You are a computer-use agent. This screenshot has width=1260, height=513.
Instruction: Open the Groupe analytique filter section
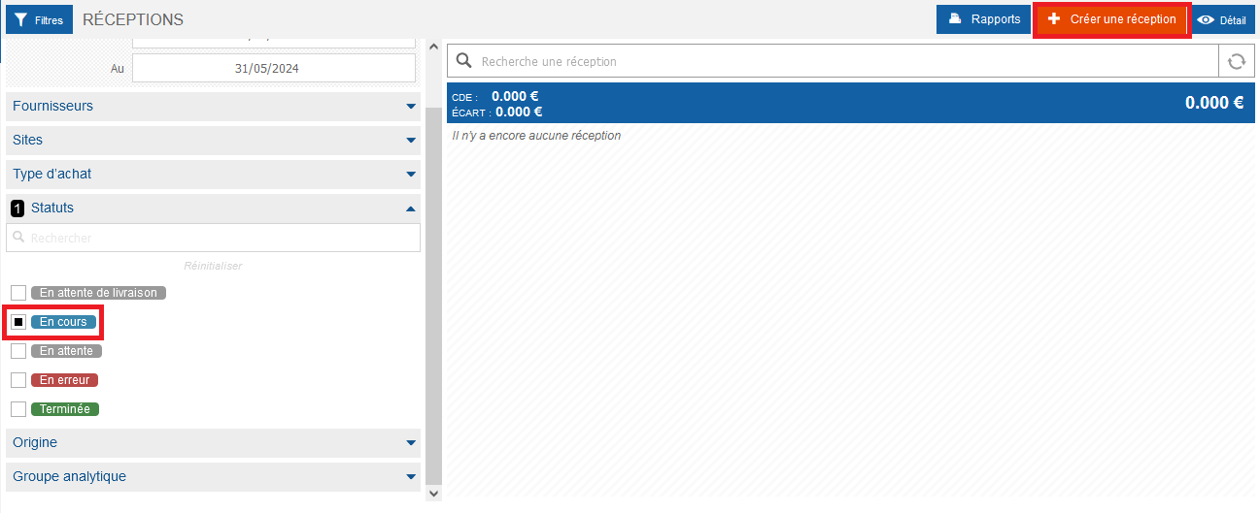(213, 476)
